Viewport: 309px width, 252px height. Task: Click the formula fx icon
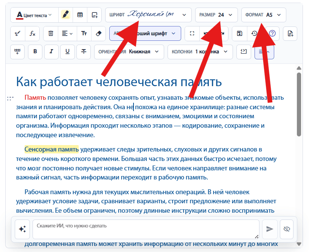(32, 34)
